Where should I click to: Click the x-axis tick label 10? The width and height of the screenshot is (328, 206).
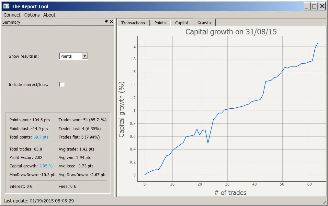tap(172, 184)
